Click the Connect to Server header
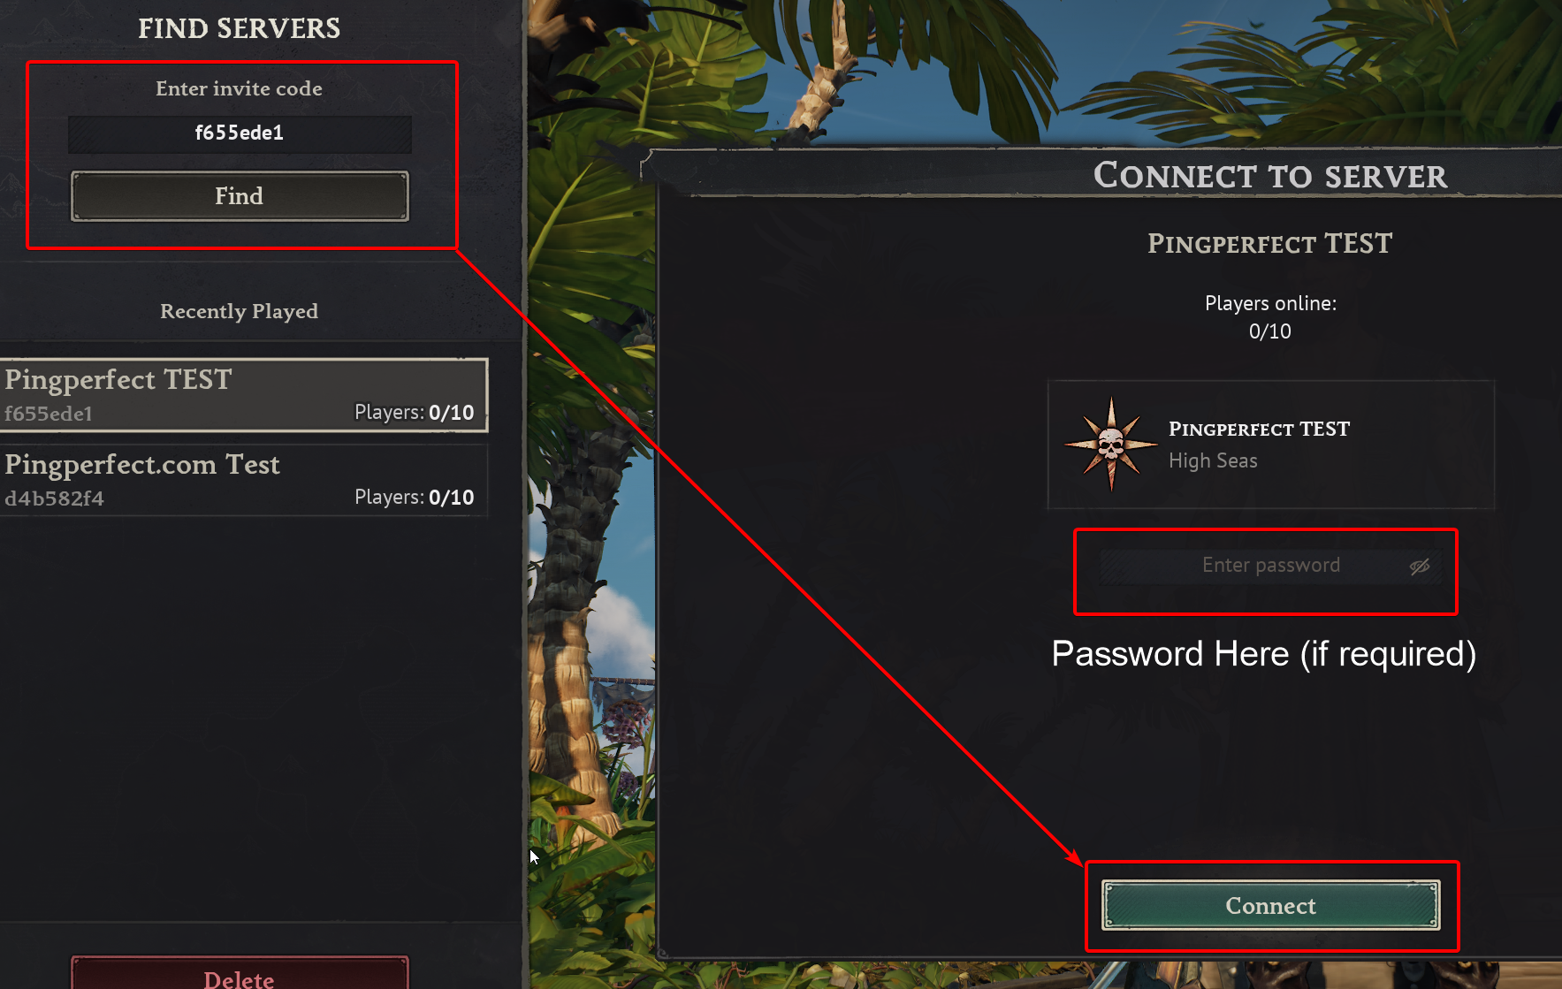 pyautogui.click(x=1270, y=176)
